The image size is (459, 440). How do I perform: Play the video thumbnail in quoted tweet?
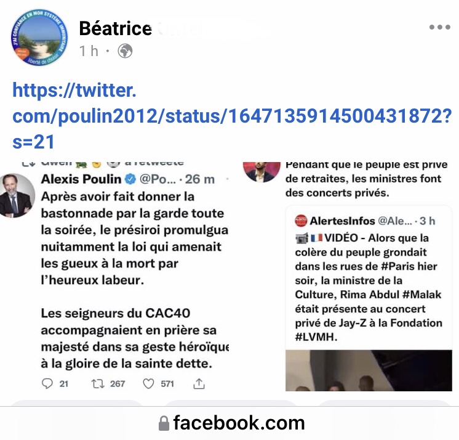[369, 370]
